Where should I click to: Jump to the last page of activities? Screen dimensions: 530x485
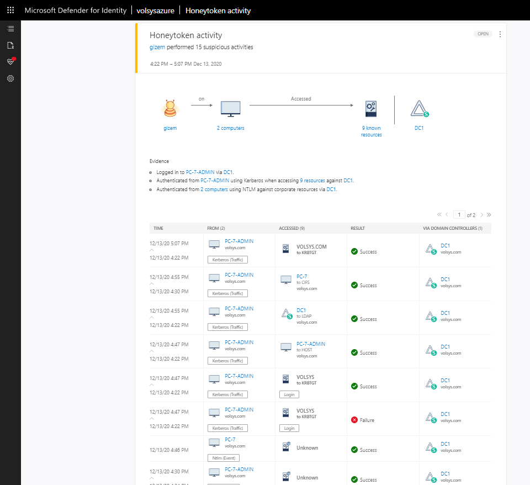pos(489,214)
